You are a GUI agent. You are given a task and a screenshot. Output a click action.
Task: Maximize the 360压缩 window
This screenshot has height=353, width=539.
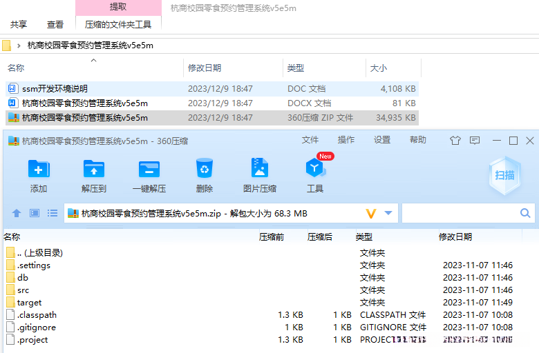tap(513, 141)
